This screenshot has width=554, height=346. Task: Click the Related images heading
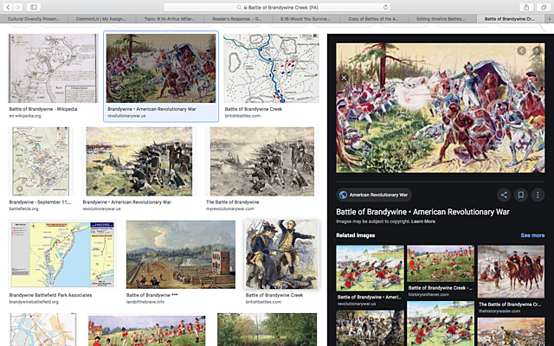[x=356, y=235]
